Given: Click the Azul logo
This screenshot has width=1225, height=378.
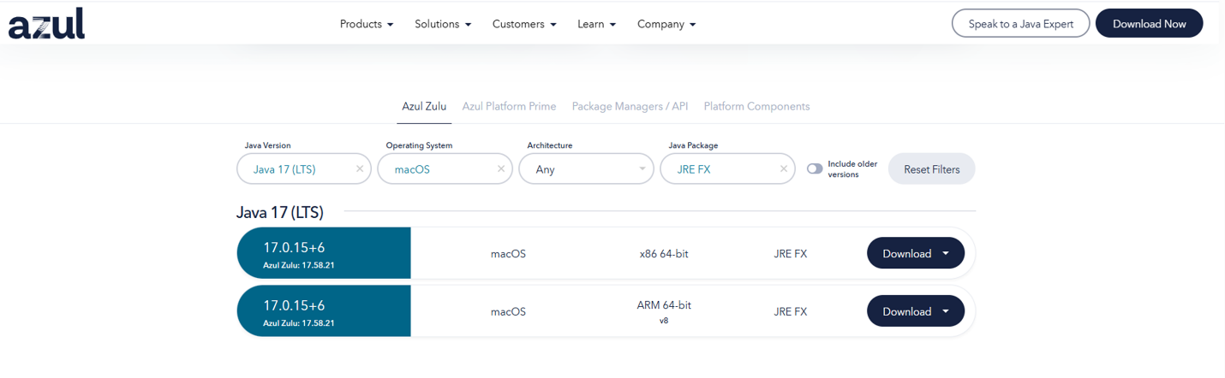Looking at the screenshot, I should 47,23.
